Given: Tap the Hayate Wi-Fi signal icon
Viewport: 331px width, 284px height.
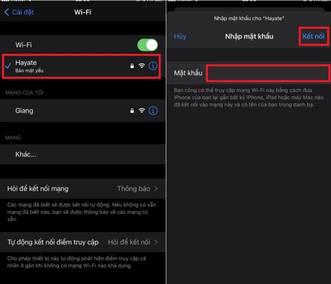Looking at the screenshot, I should tap(142, 66).
